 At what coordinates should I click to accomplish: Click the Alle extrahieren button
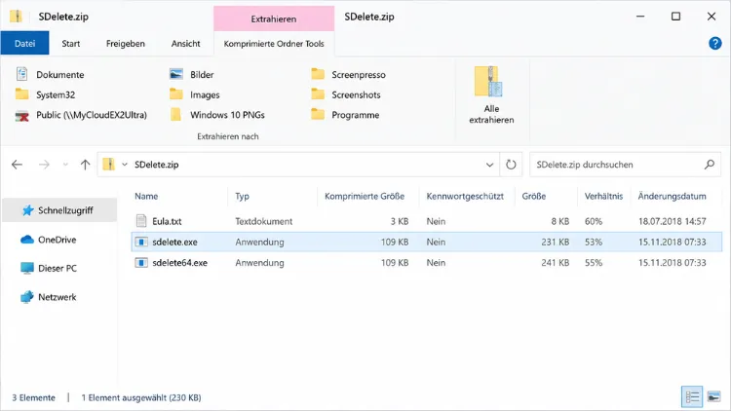tap(491, 95)
